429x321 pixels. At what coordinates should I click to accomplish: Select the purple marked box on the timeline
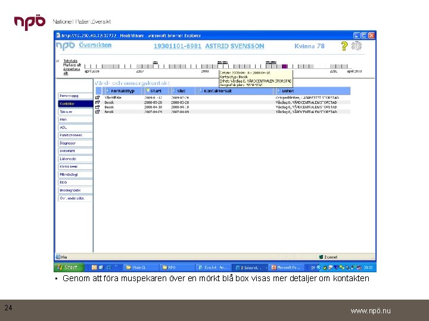click(x=285, y=67)
